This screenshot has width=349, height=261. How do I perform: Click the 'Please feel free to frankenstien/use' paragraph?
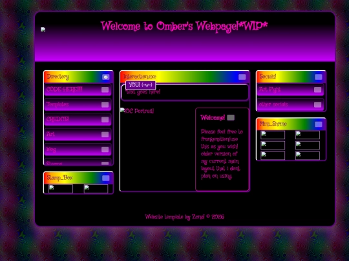[x=222, y=154]
